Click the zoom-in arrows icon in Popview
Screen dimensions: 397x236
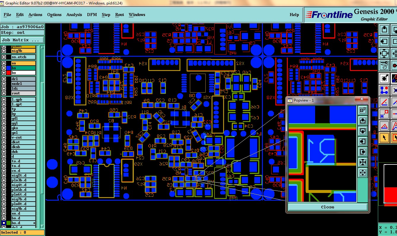pos(363,162)
